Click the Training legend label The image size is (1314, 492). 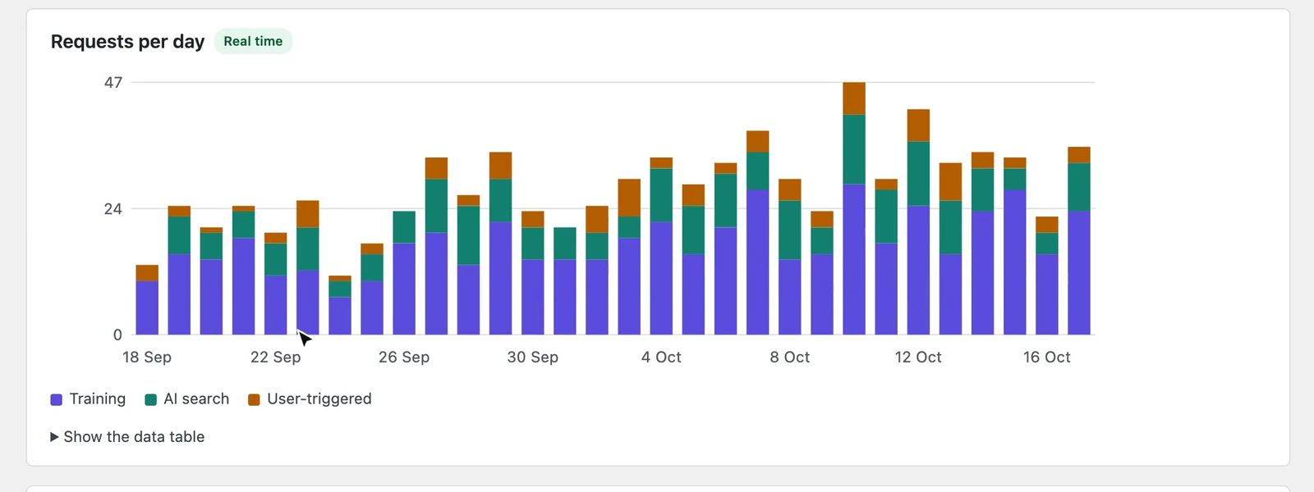point(98,399)
